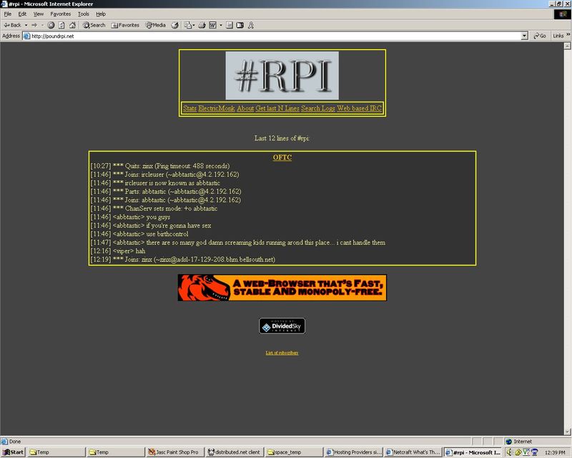Stop loading the page

coord(51,25)
